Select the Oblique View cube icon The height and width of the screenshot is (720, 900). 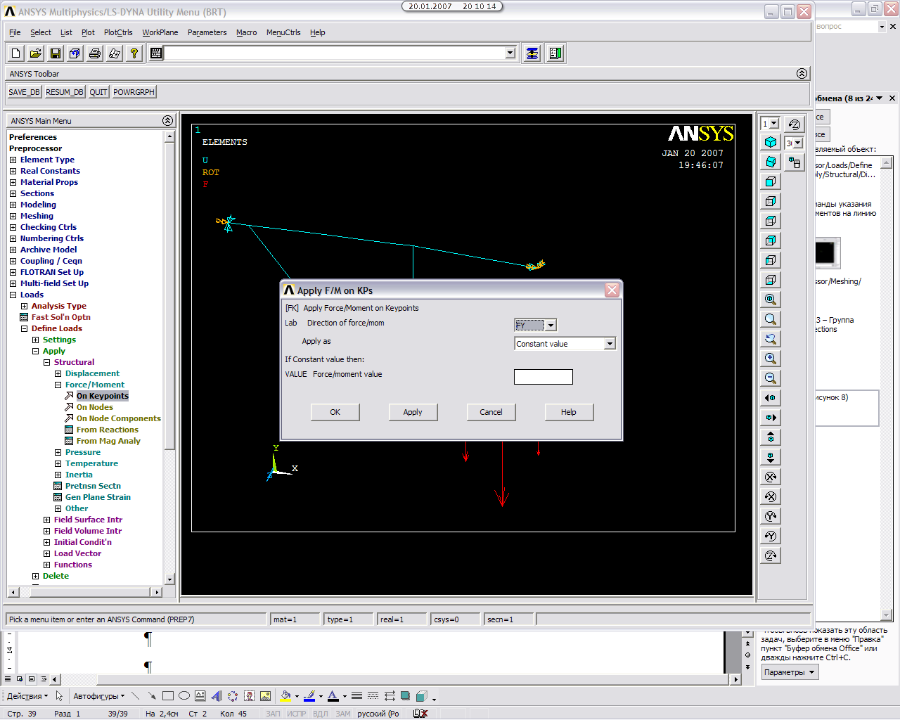[771, 162]
